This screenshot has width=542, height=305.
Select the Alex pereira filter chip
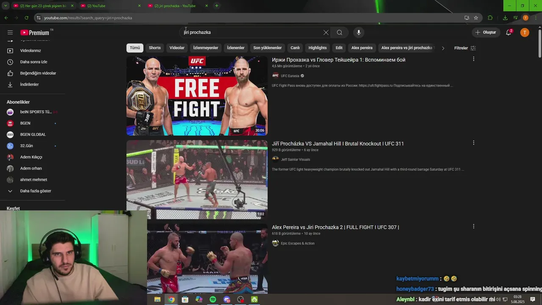(x=362, y=48)
